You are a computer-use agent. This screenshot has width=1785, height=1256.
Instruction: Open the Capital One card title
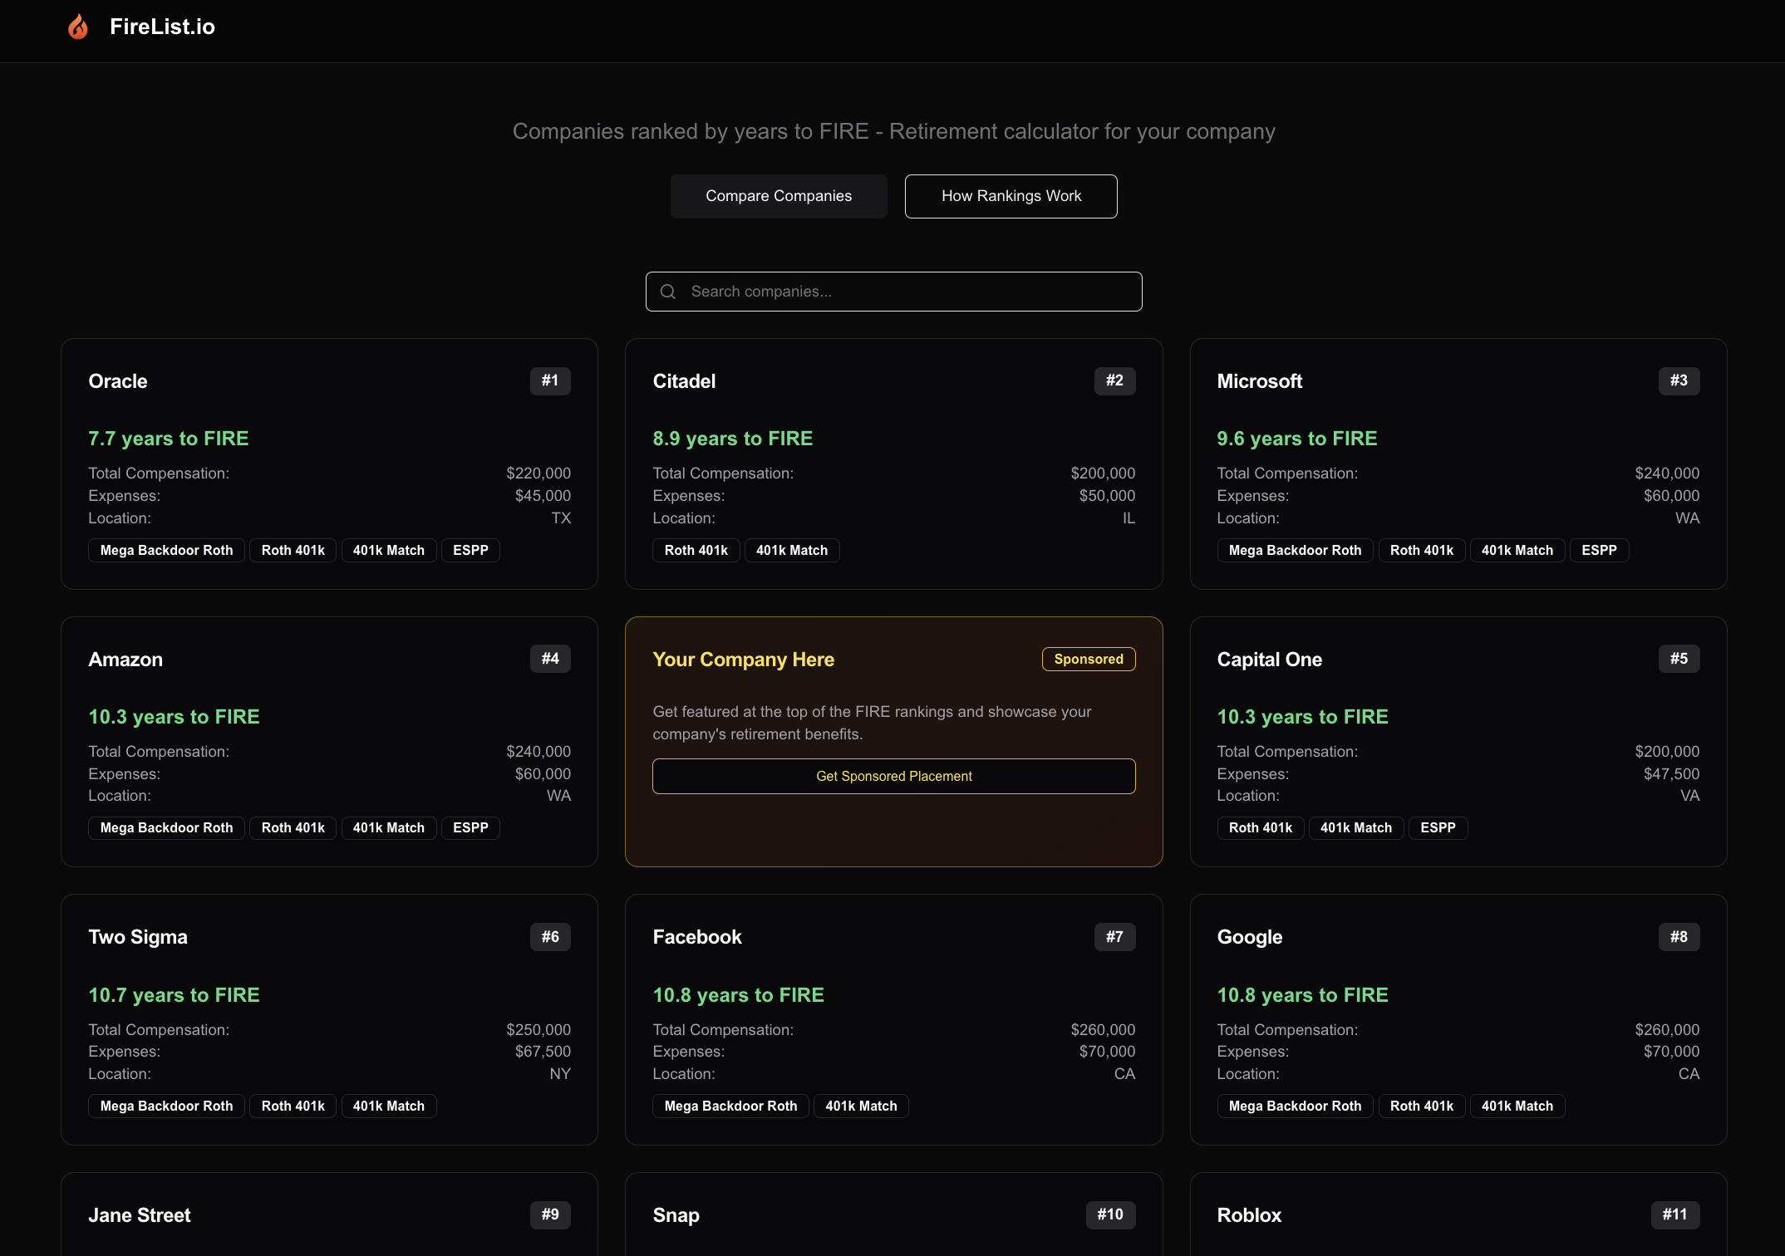coord(1269,660)
